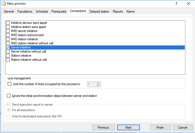This screenshot has width=195, height=133.
Task: Click the help question mark button
Action: coord(176,4)
